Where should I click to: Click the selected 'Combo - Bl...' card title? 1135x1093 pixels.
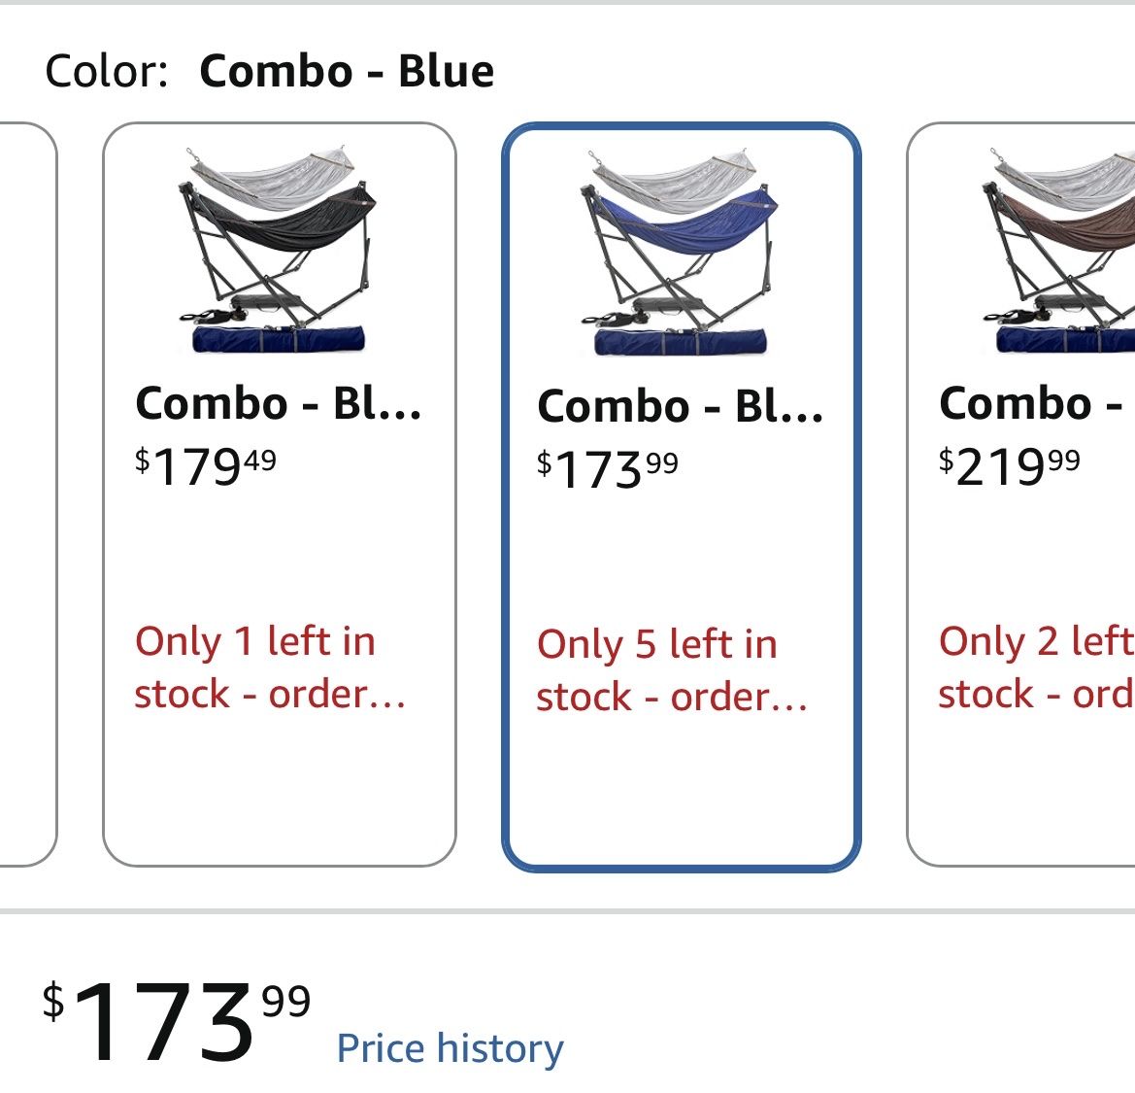coord(680,406)
